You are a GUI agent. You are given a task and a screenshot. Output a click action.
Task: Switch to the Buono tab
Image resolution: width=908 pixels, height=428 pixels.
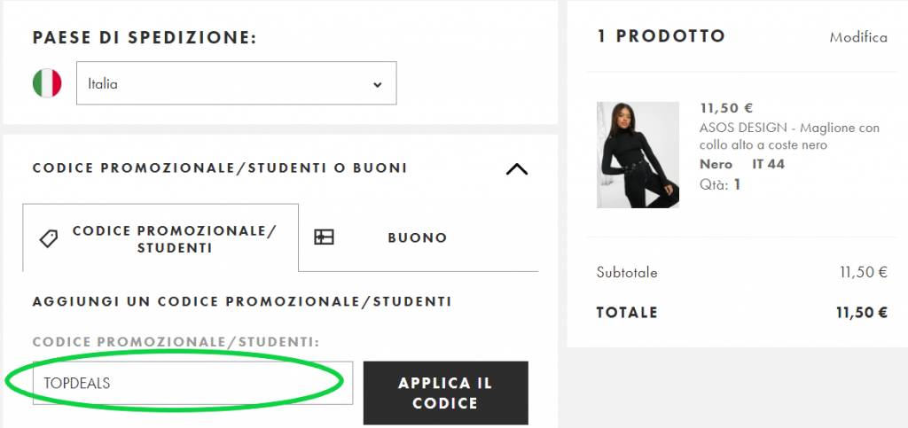click(418, 237)
